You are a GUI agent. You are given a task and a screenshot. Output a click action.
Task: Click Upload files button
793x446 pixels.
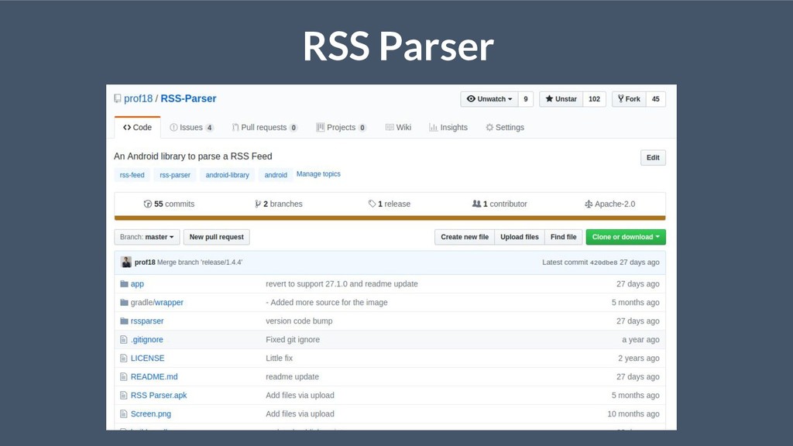click(520, 237)
